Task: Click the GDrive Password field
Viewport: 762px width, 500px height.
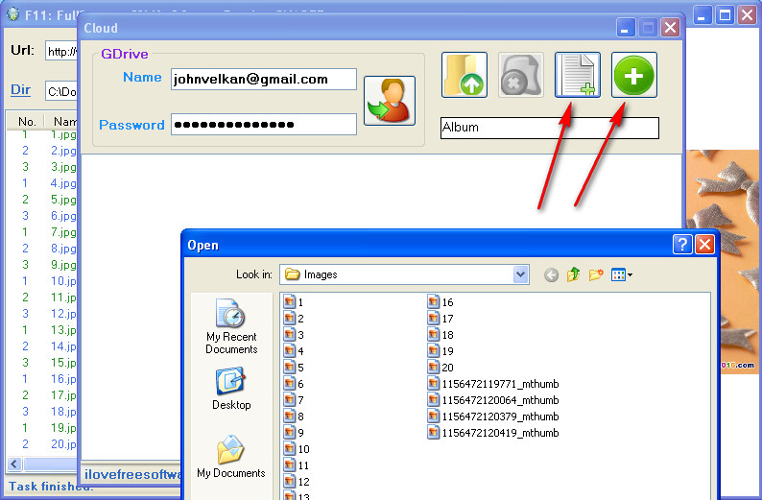Action: pyautogui.click(x=264, y=125)
